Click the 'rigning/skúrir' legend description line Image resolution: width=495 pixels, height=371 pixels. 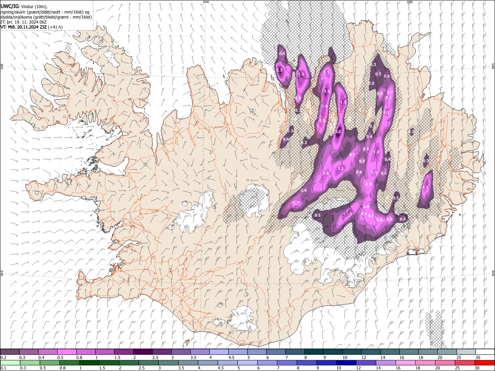point(45,12)
